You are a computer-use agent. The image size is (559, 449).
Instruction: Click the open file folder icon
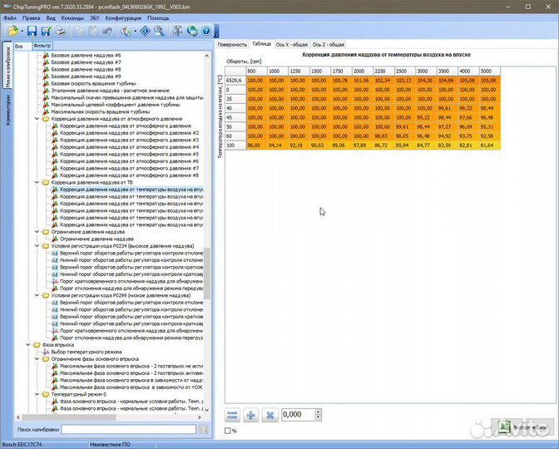click(x=14, y=31)
